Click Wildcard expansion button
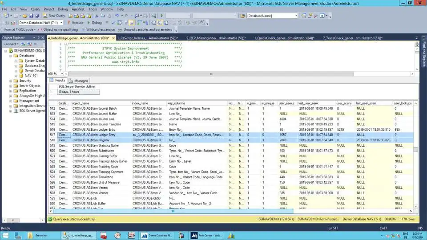The height and width of the screenshot is (240, 427). pos(98,29)
